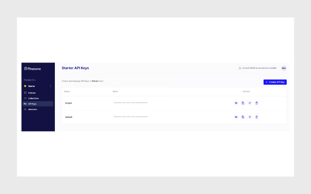Reveal the default key value

pyautogui.click(x=236, y=117)
